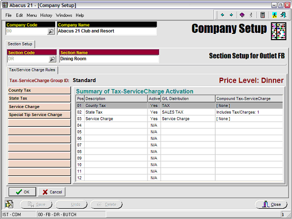Click the back arrow toolbar icon
Viewport: 292px width, 219px height.
click(x=223, y=15)
